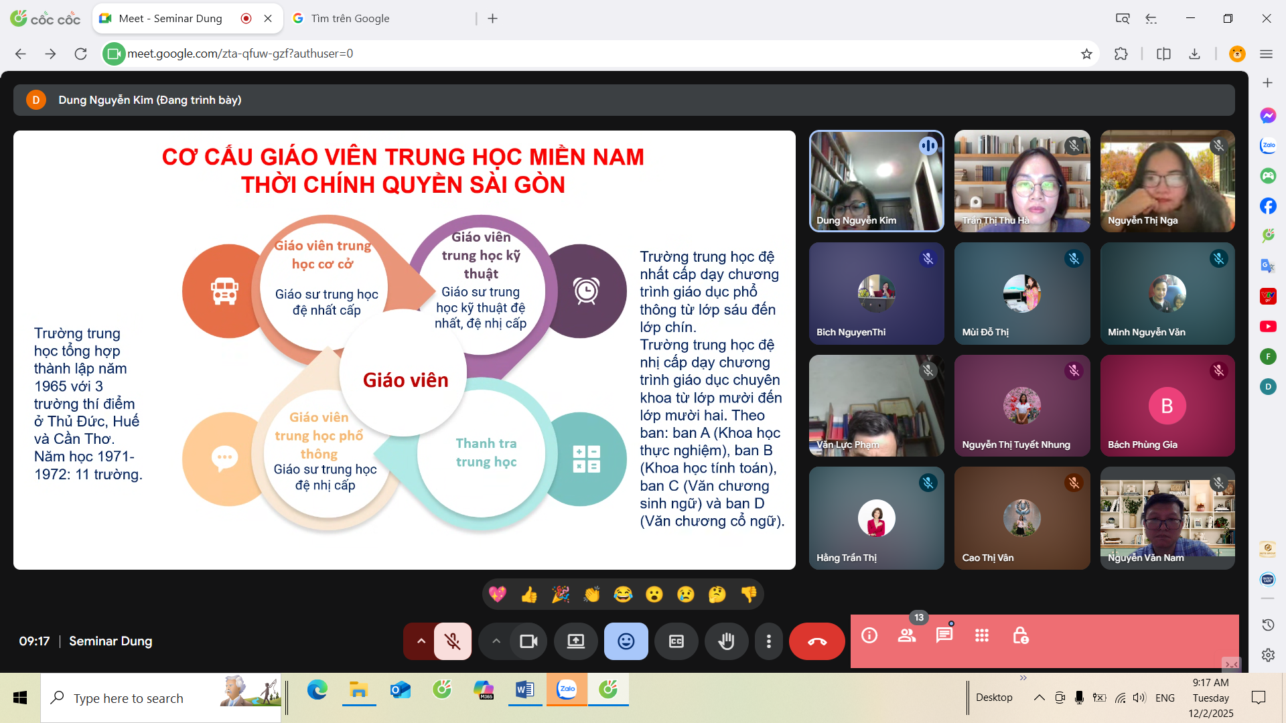Unmute the microphone

coord(453,641)
